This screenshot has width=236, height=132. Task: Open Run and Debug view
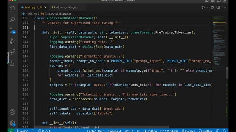click(x=12, y=41)
